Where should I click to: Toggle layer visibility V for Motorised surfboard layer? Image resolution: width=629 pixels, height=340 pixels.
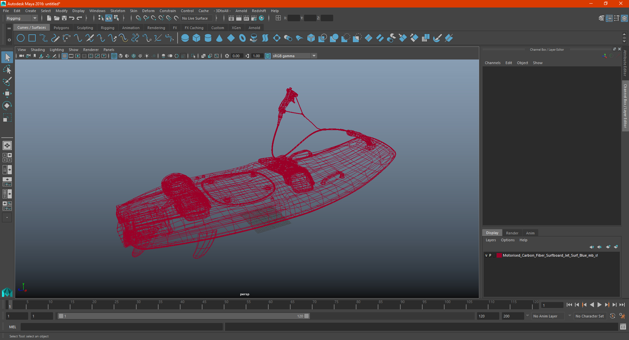pyautogui.click(x=486, y=255)
